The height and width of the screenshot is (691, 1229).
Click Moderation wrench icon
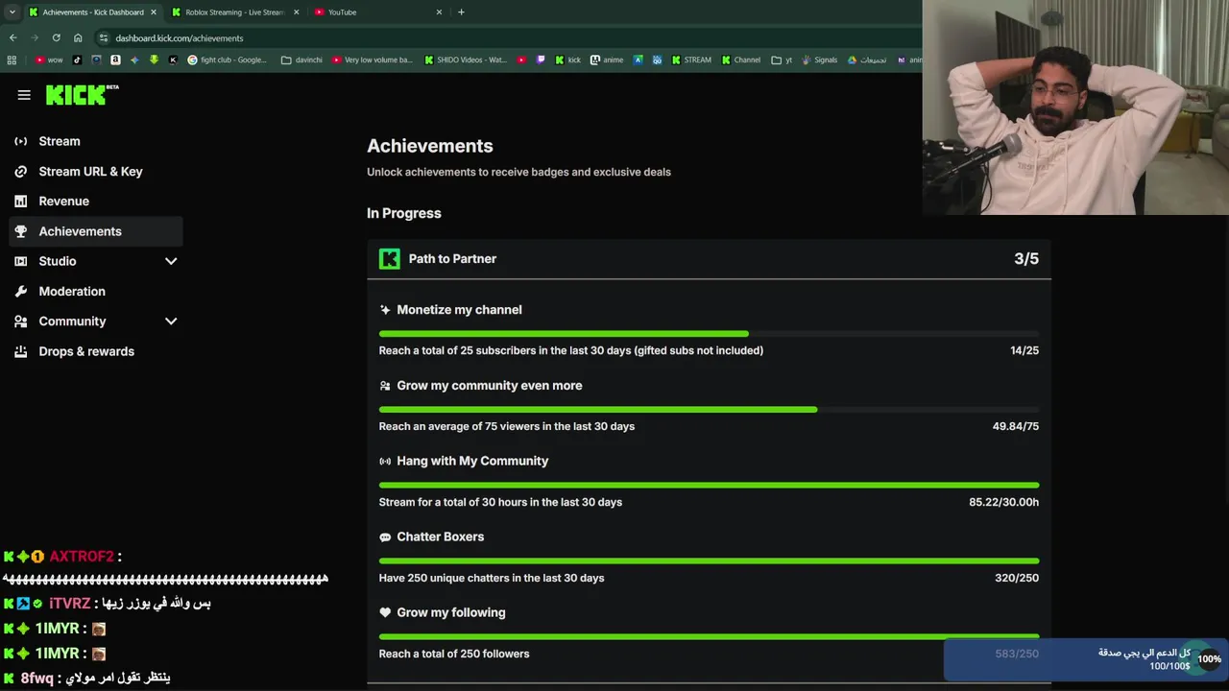21,291
